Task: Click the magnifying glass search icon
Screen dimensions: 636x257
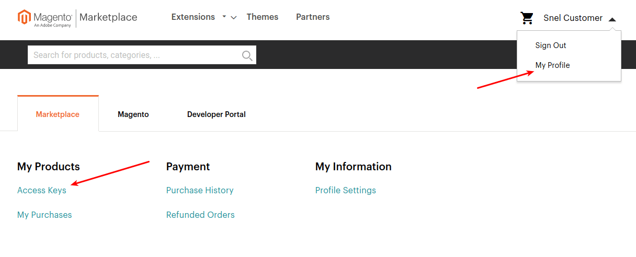Action: coord(247,55)
